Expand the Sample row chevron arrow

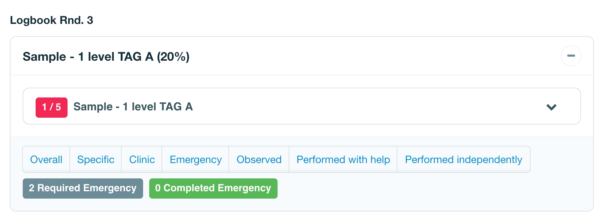click(551, 107)
